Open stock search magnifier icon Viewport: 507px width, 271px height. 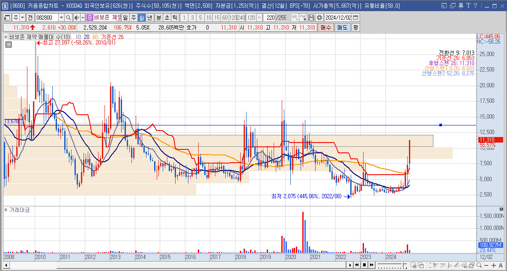pos(68,18)
